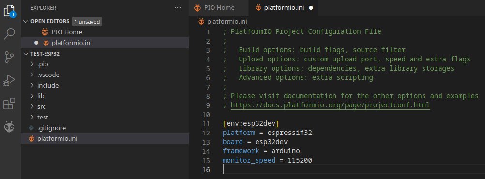Click the [env:esp32dev] section header line
Image resolution: width=485 pixels, height=179 pixels.
click(251, 124)
